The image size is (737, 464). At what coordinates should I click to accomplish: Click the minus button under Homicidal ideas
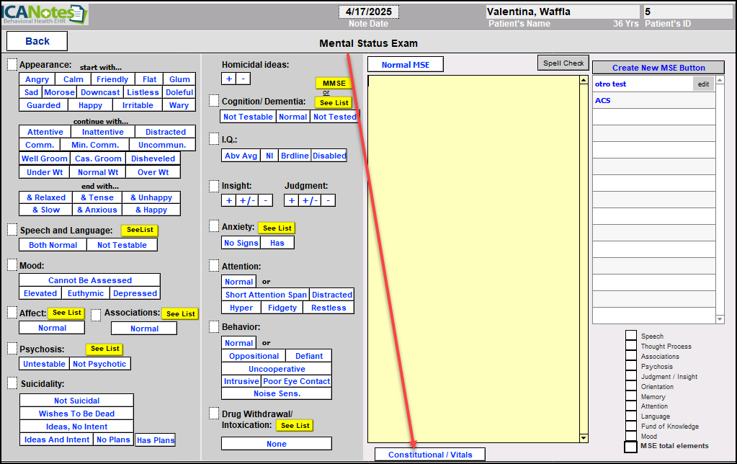click(x=244, y=79)
